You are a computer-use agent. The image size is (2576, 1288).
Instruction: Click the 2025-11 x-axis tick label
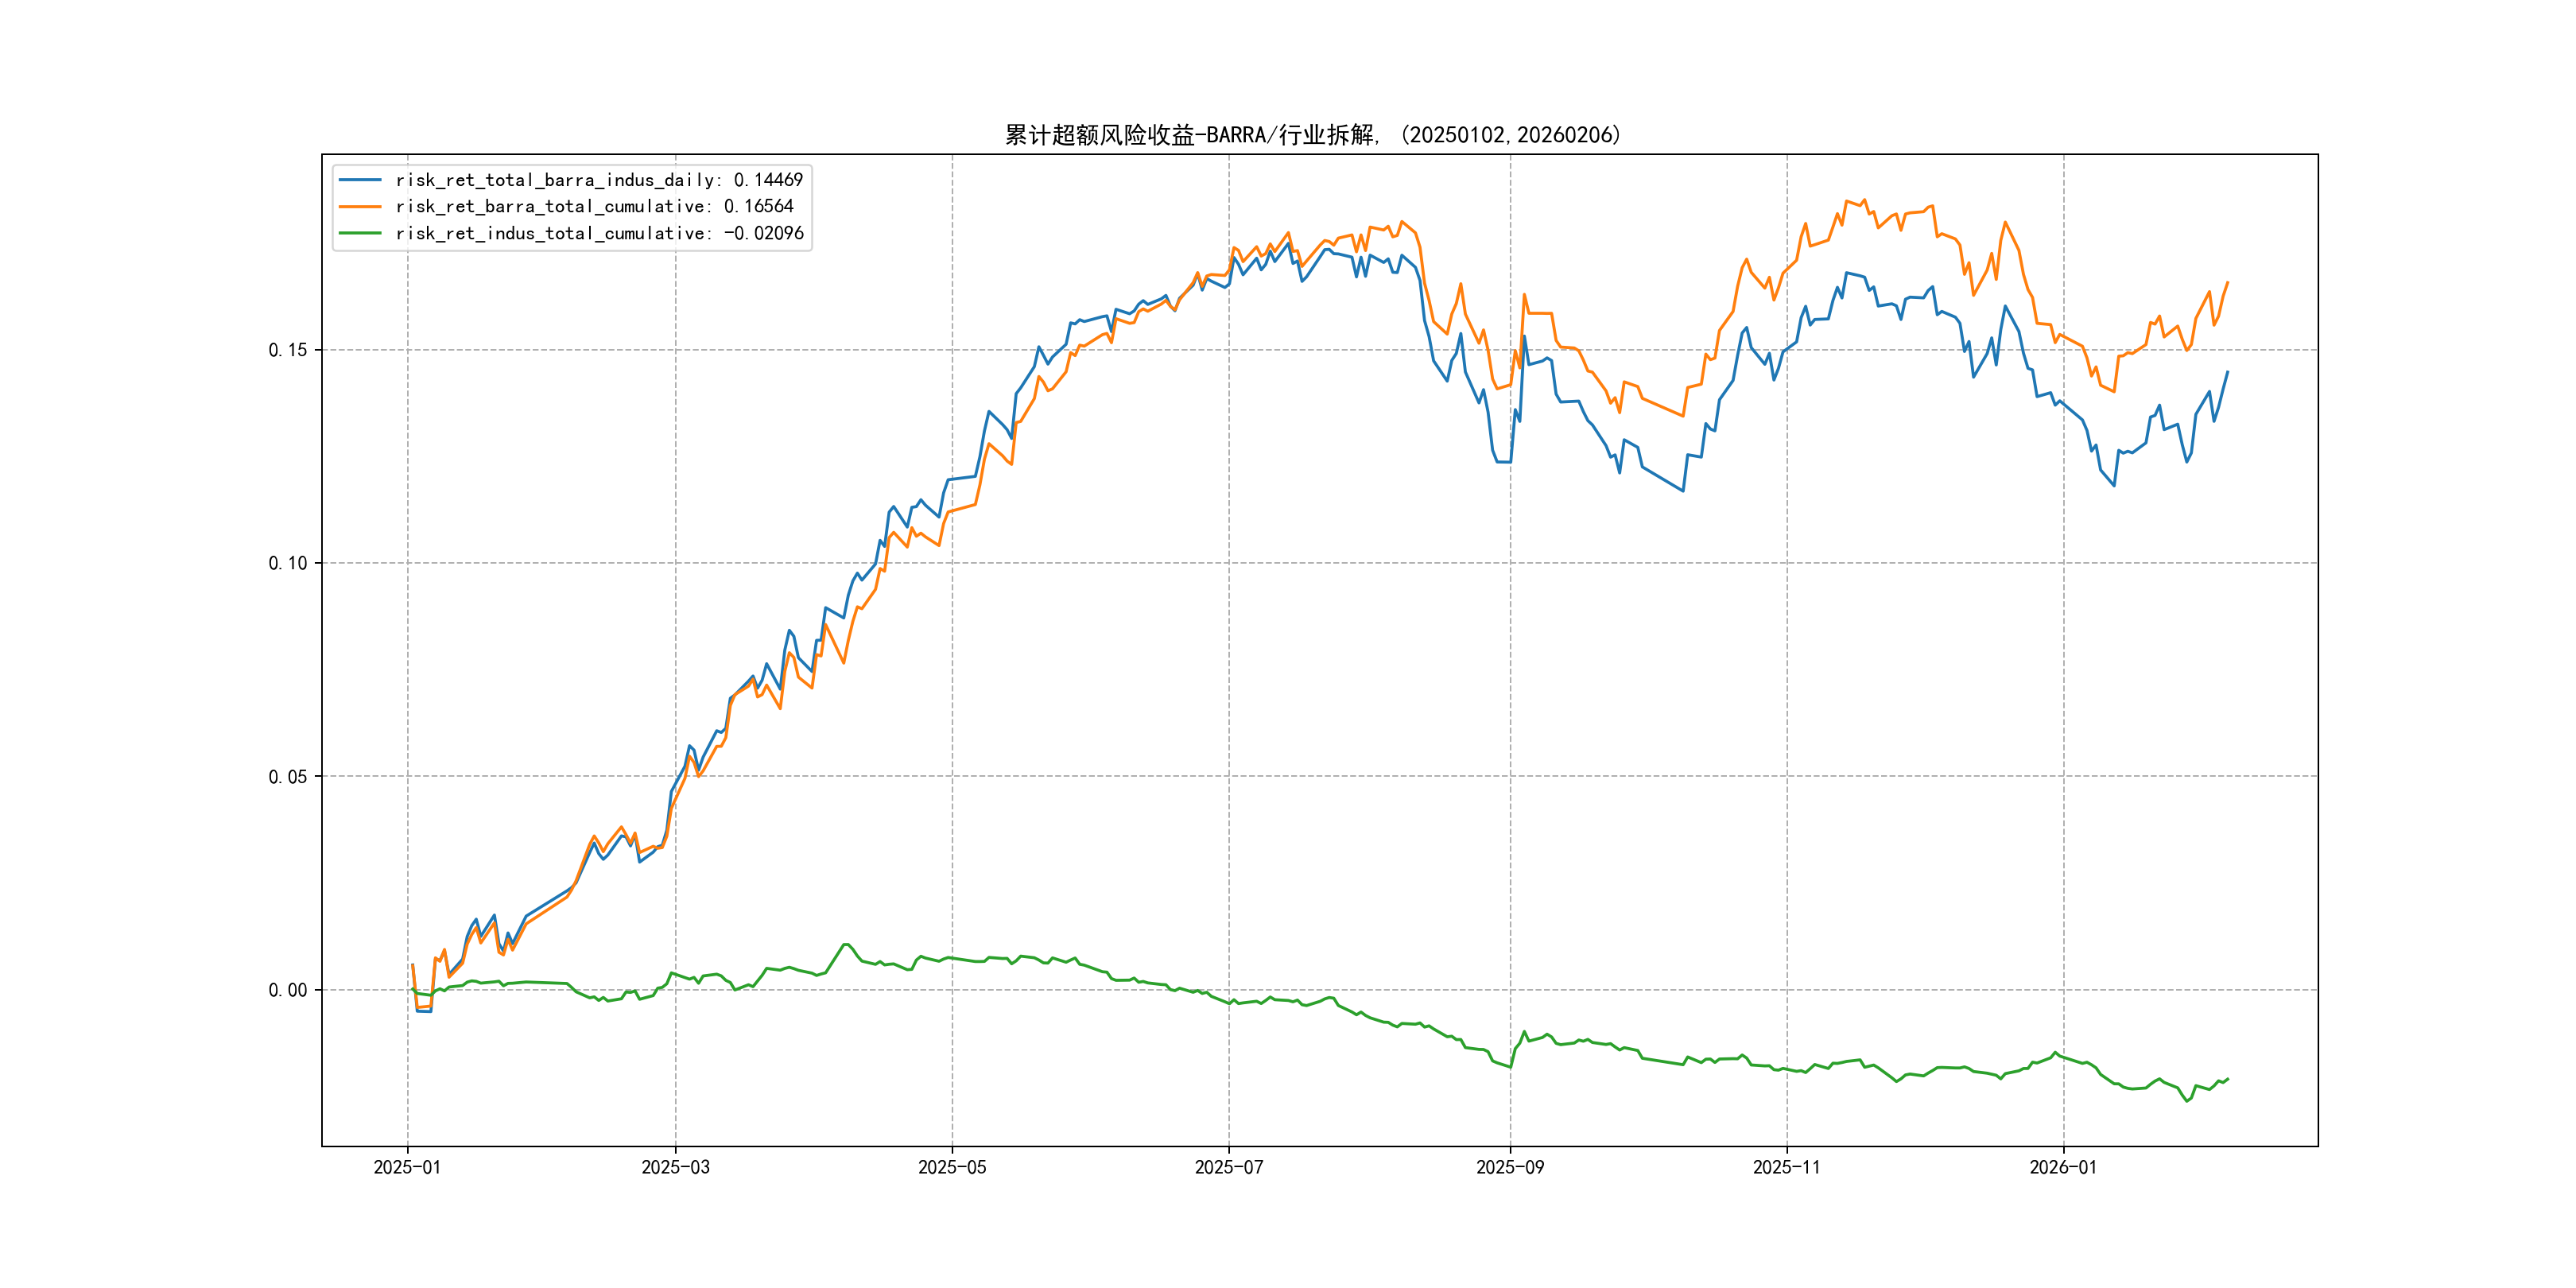pos(1787,1167)
